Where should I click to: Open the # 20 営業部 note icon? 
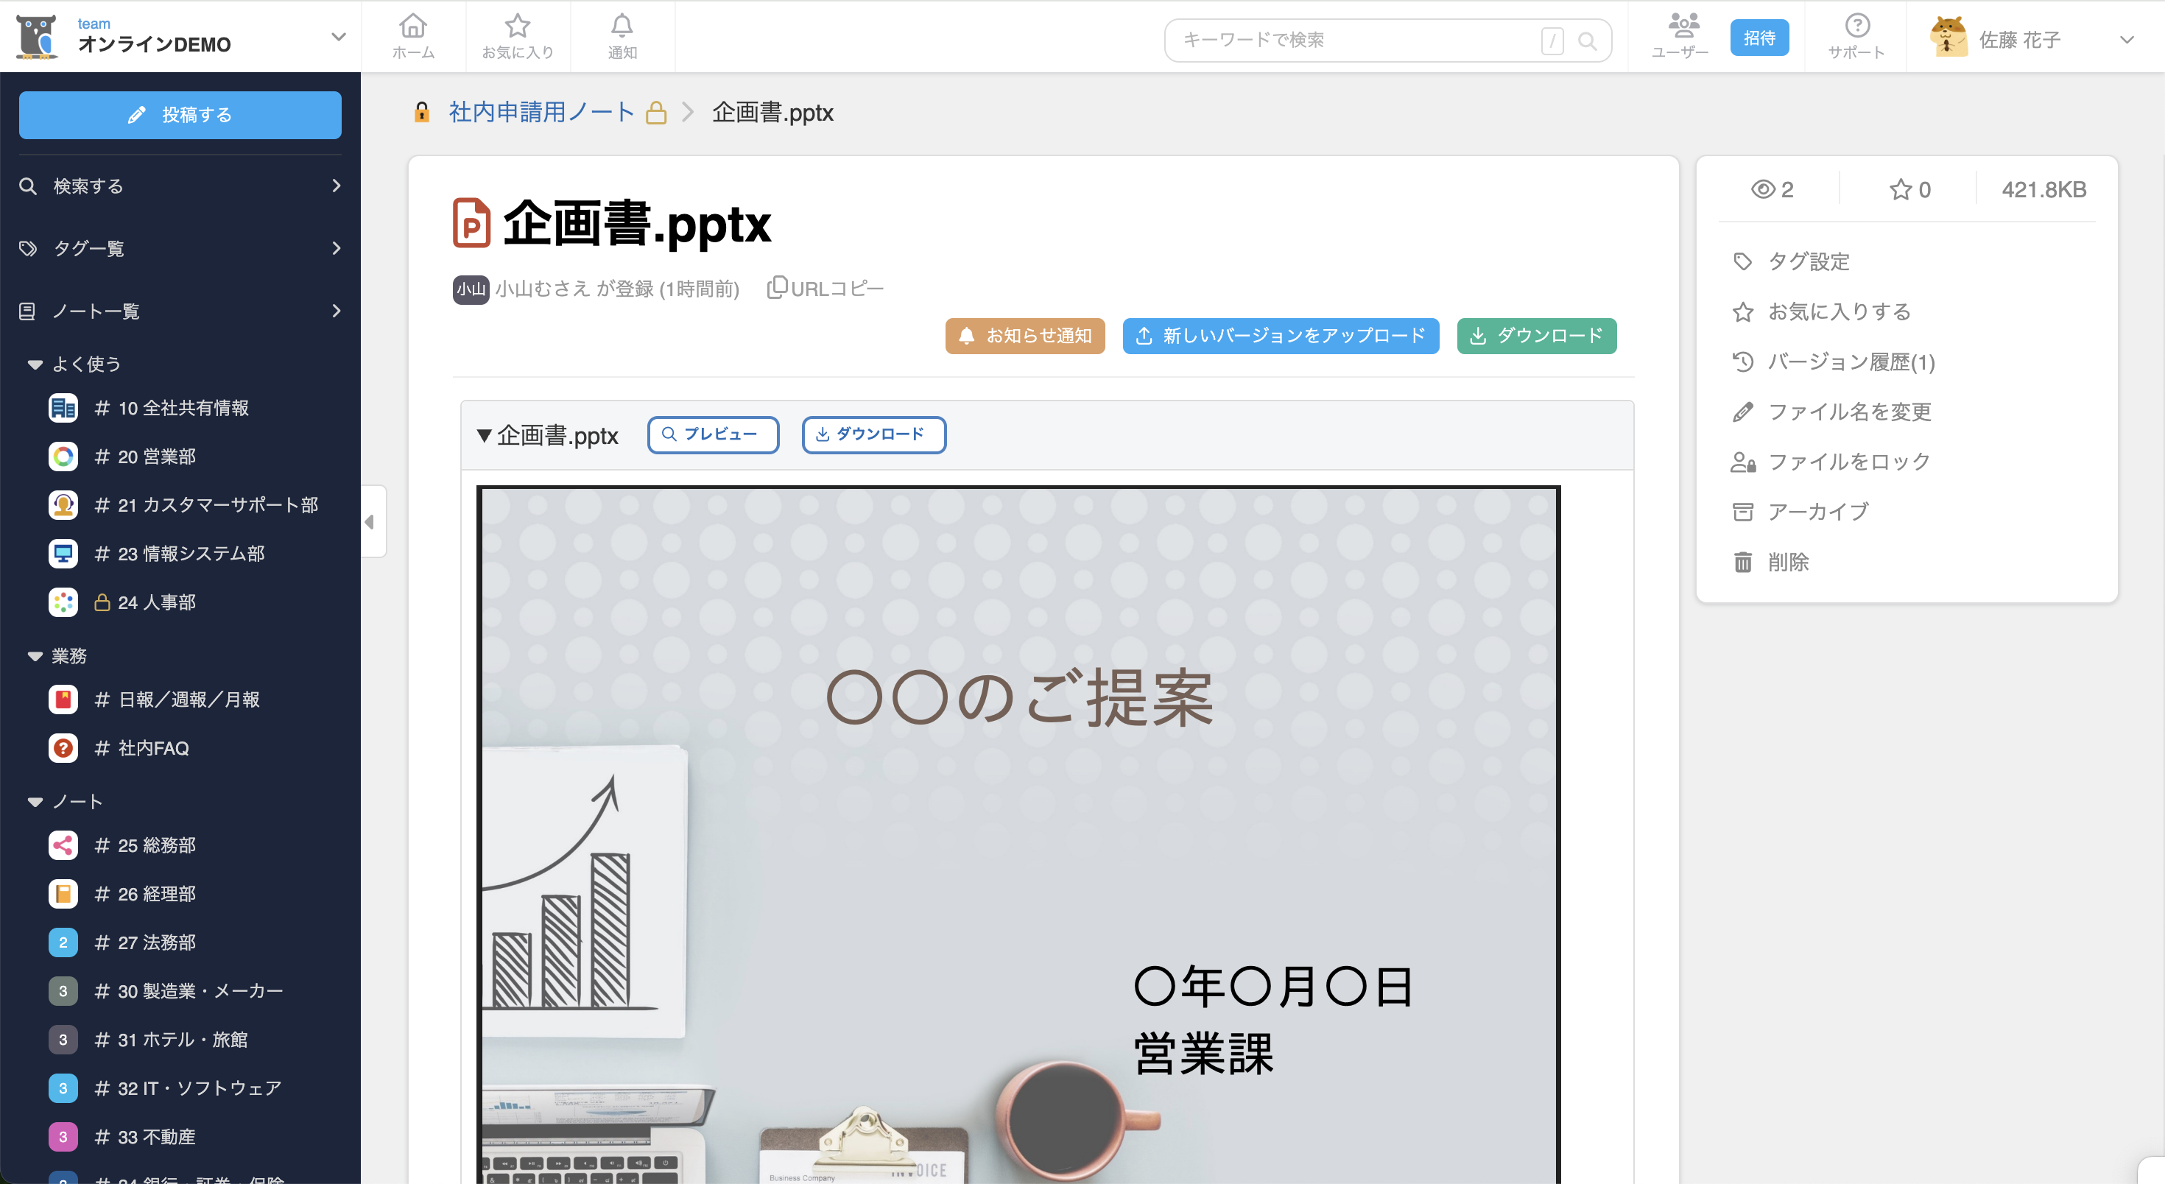click(x=63, y=457)
